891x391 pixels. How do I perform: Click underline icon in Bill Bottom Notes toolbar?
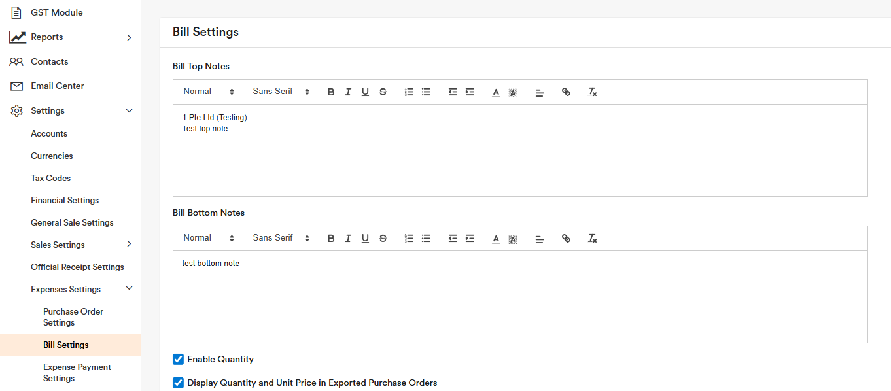point(365,239)
